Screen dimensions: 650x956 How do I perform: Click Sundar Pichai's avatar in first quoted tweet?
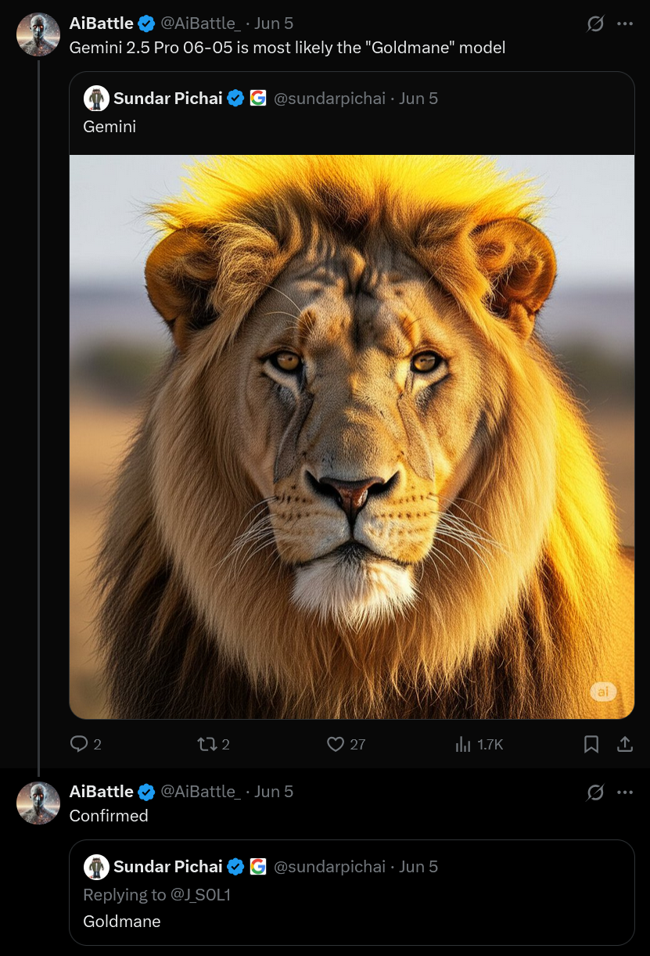click(96, 99)
